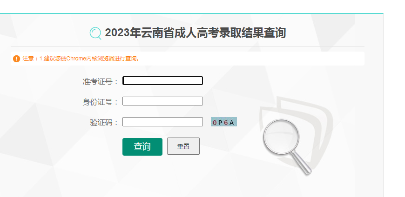This screenshot has height=197, width=405.
Task: Click the 准考证号 label
Action: [x=97, y=82]
